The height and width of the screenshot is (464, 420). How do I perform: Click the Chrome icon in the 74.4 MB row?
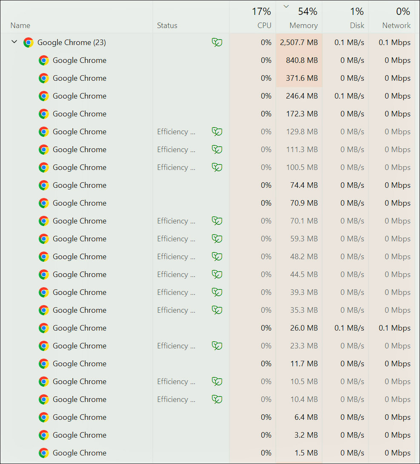pos(44,185)
